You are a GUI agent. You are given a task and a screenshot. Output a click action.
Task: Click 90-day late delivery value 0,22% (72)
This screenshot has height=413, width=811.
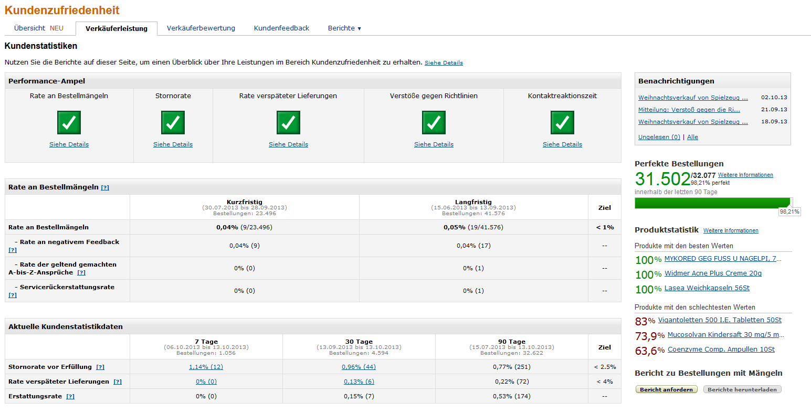click(512, 382)
